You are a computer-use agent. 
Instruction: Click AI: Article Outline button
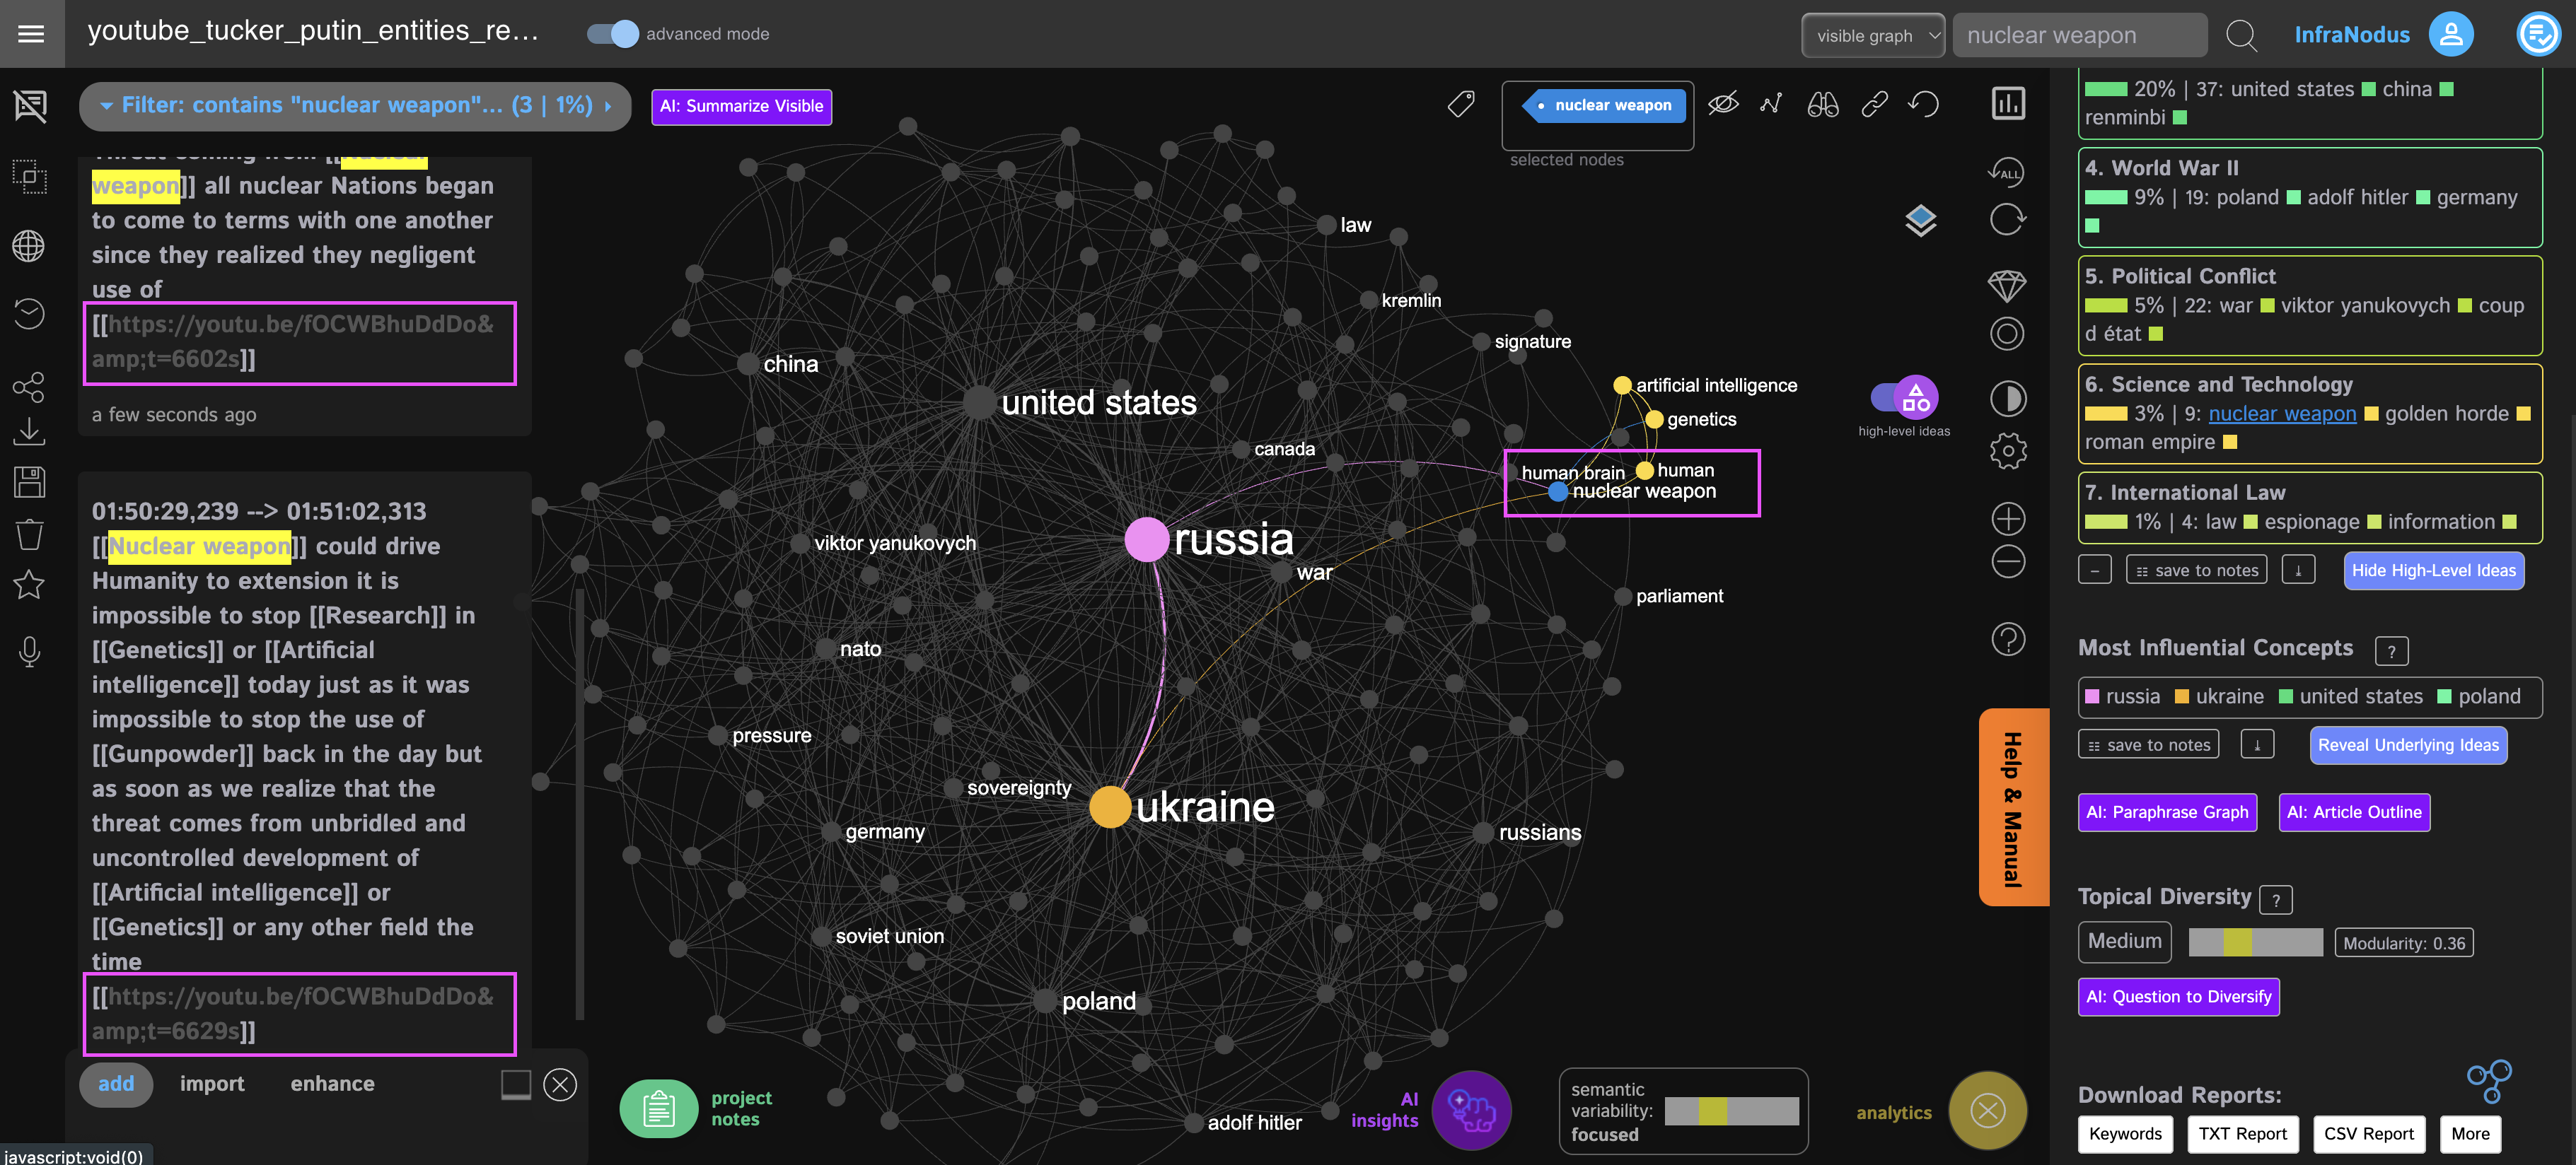click(x=2354, y=812)
